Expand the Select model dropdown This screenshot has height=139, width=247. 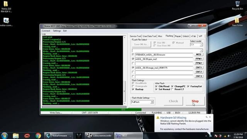pyautogui.click(x=201, y=45)
